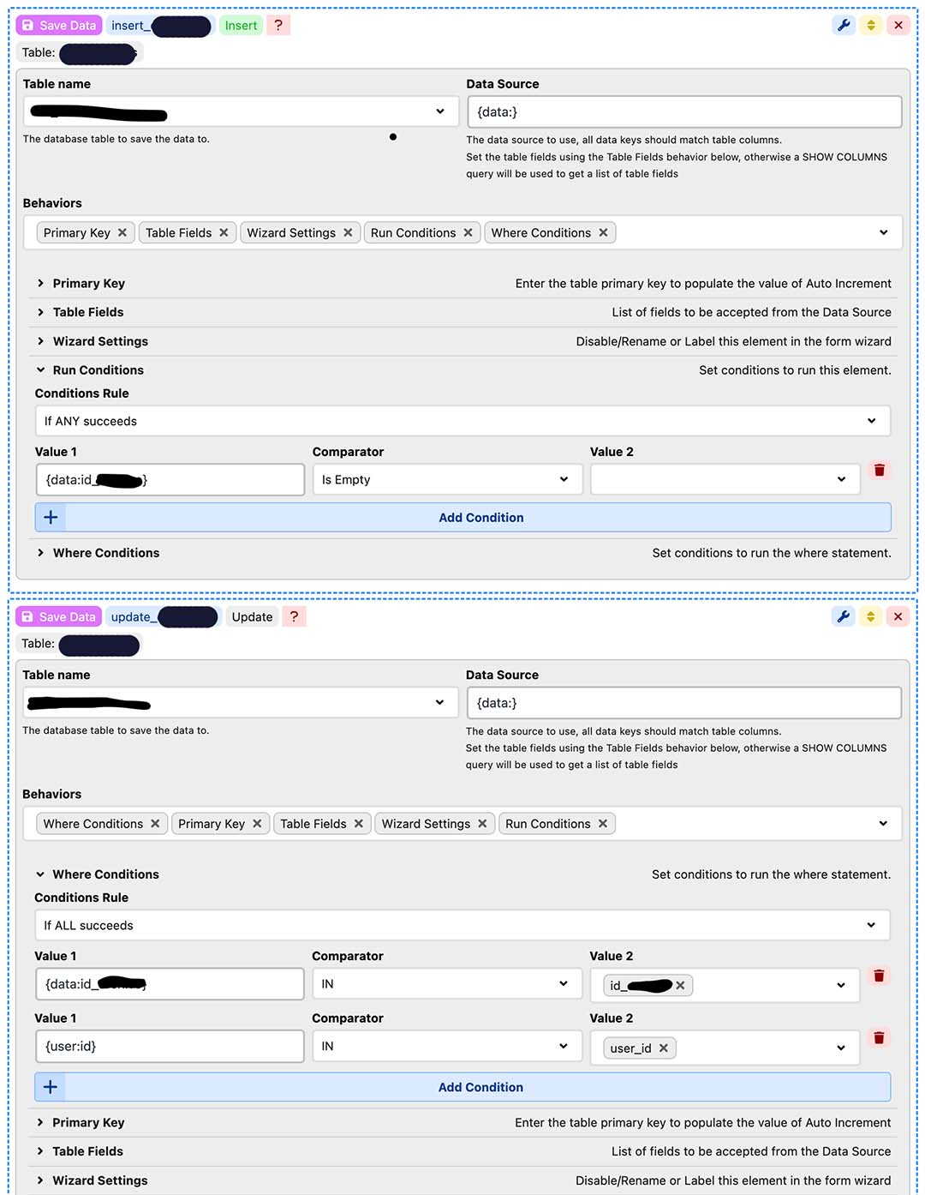
Task: Delete the first Where condition via trash icon
Action: point(879,976)
